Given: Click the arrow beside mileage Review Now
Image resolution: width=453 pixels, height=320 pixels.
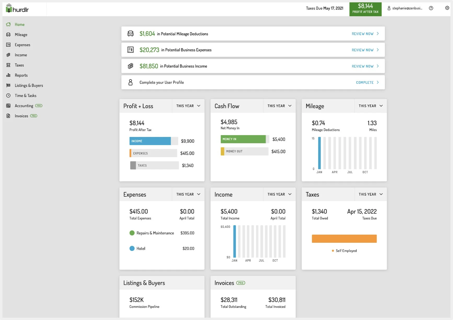Looking at the screenshot, I should click(x=378, y=34).
